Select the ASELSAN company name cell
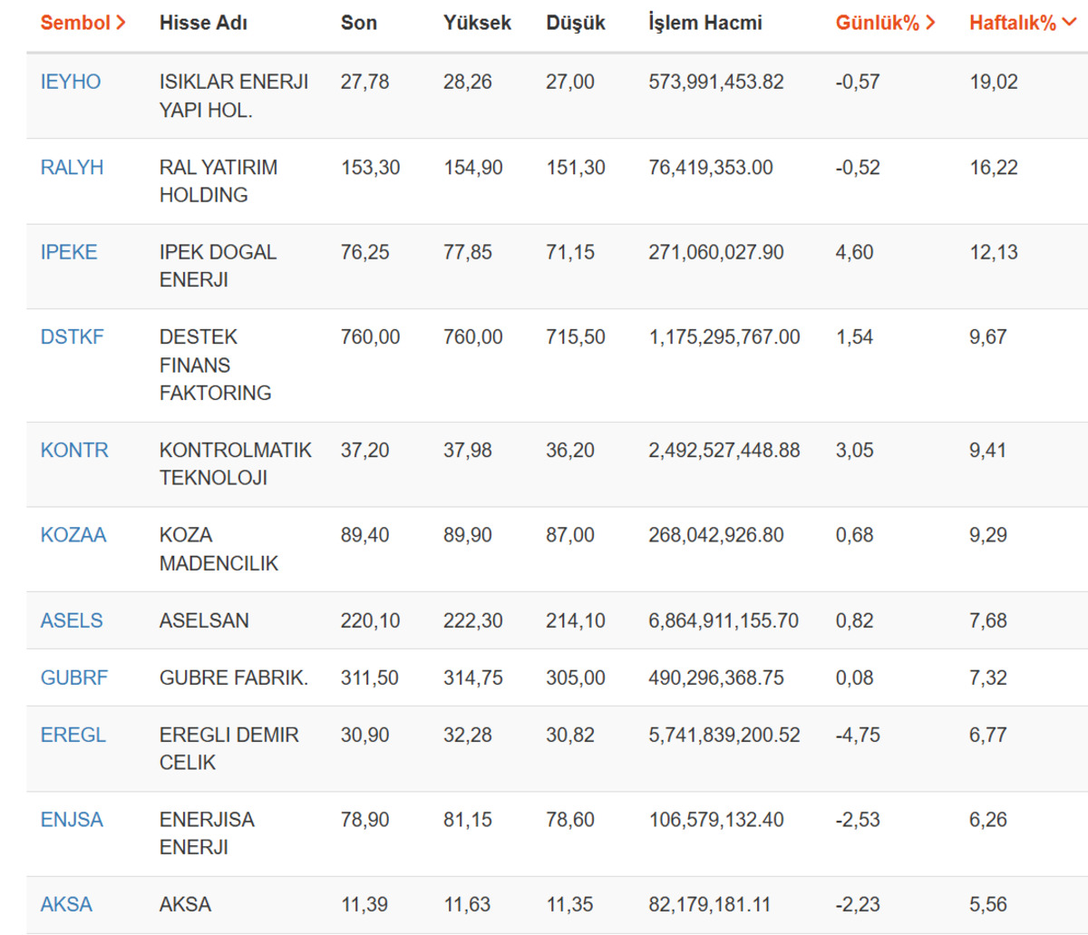This screenshot has height=935, width=1088. pos(204,621)
